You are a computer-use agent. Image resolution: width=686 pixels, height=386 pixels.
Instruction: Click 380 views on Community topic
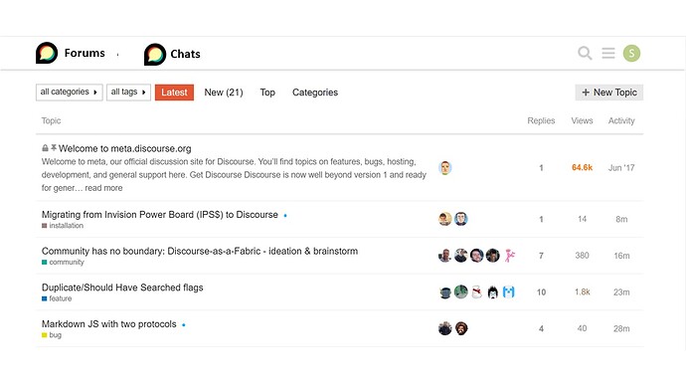pyautogui.click(x=582, y=255)
